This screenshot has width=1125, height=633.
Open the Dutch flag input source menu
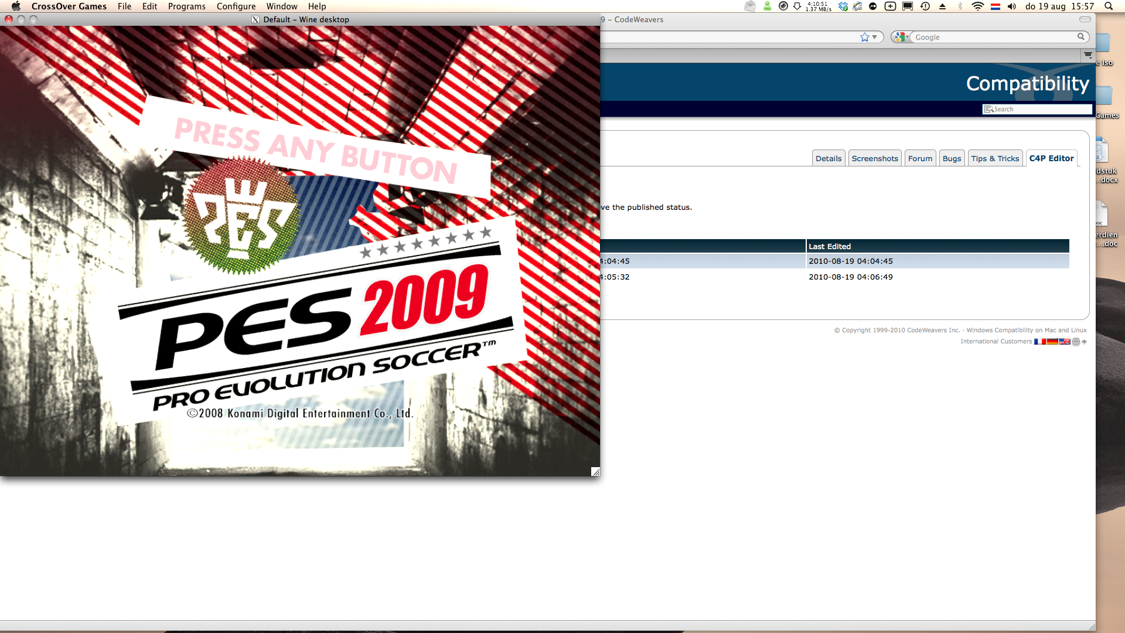point(995,7)
